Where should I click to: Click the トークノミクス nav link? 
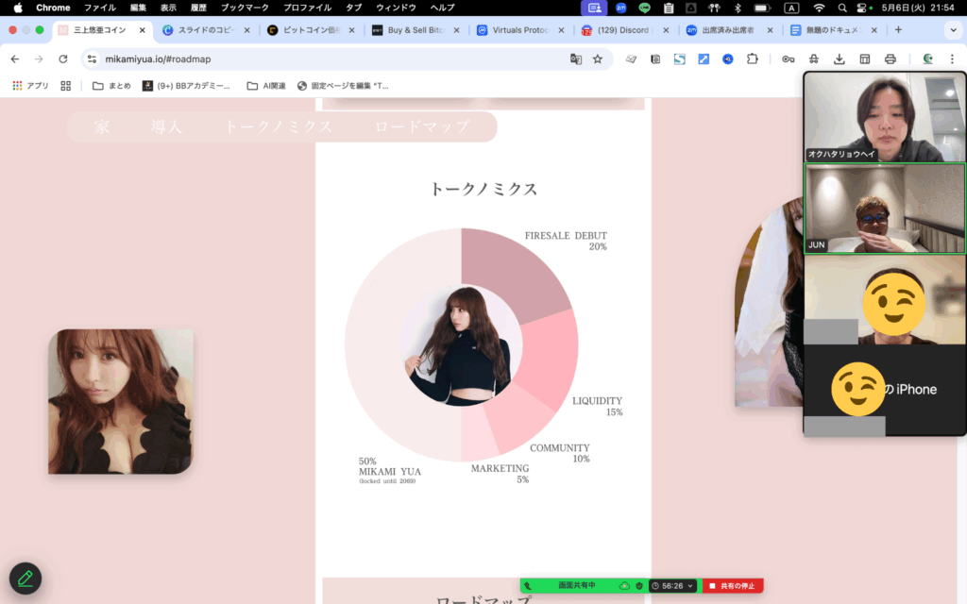[x=279, y=127]
